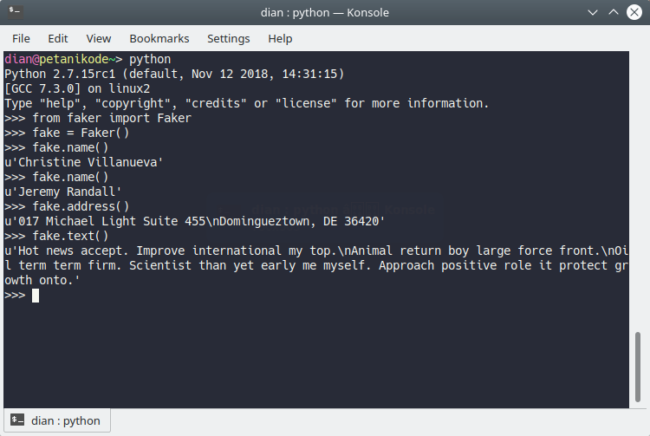Open the Settings menu
Image resolution: width=650 pixels, height=436 pixels.
[228, 38]
